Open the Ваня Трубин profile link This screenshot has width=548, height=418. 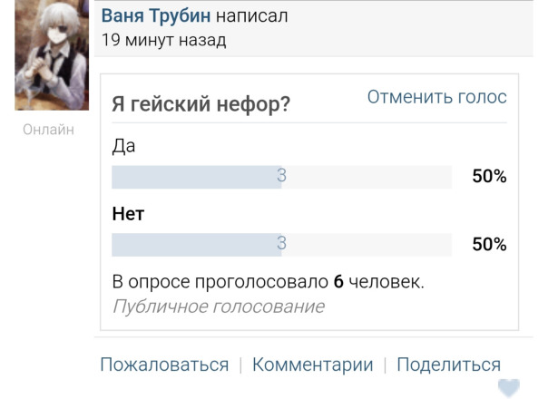click(156, 15)
